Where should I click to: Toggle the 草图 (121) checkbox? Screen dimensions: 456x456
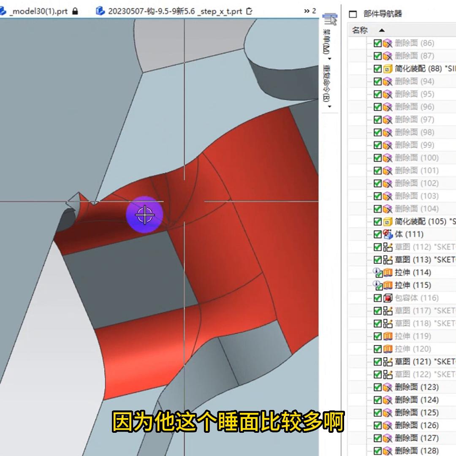pyautogui.click(x=377, y=362)
